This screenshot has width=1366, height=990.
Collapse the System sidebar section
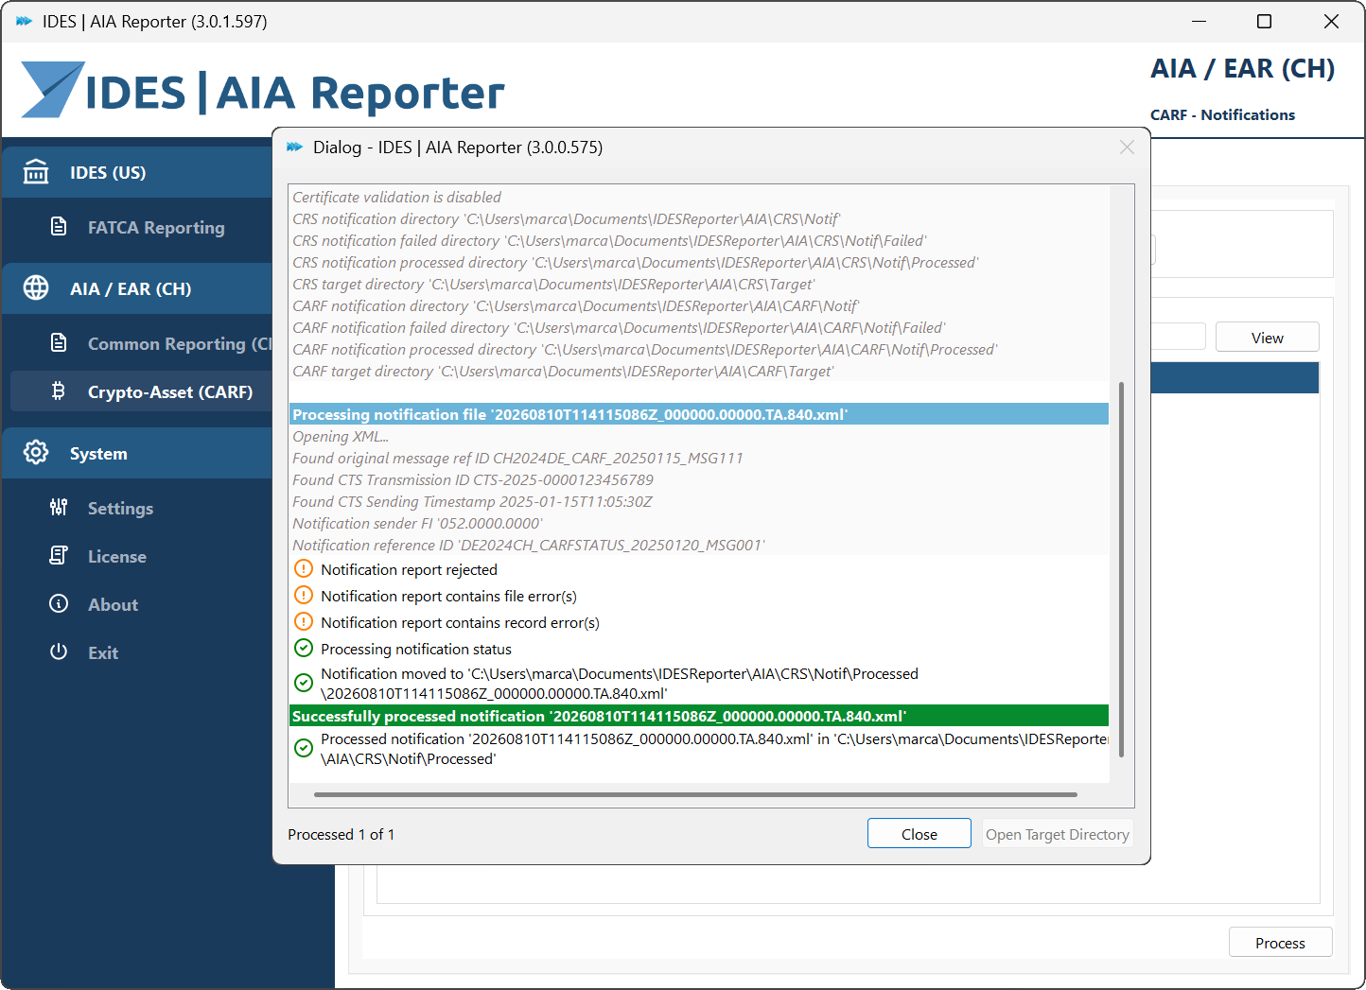click(138, 453)
